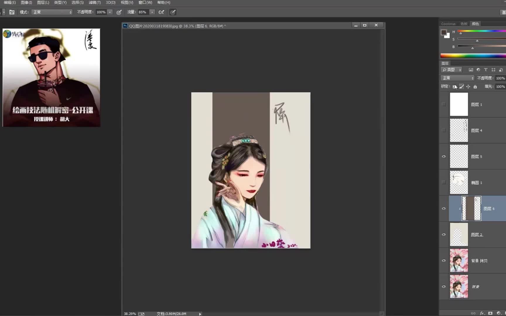Lock image pixels brush icon
Image resolution: width=506 pixels, height=316 pixels.
pyautogui.click(x=461, y=86)
